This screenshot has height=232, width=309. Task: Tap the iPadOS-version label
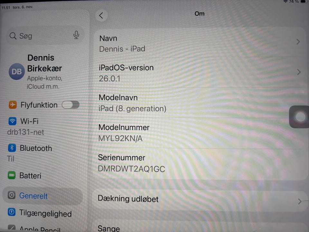pyautogui.click(x=126, y=68)
